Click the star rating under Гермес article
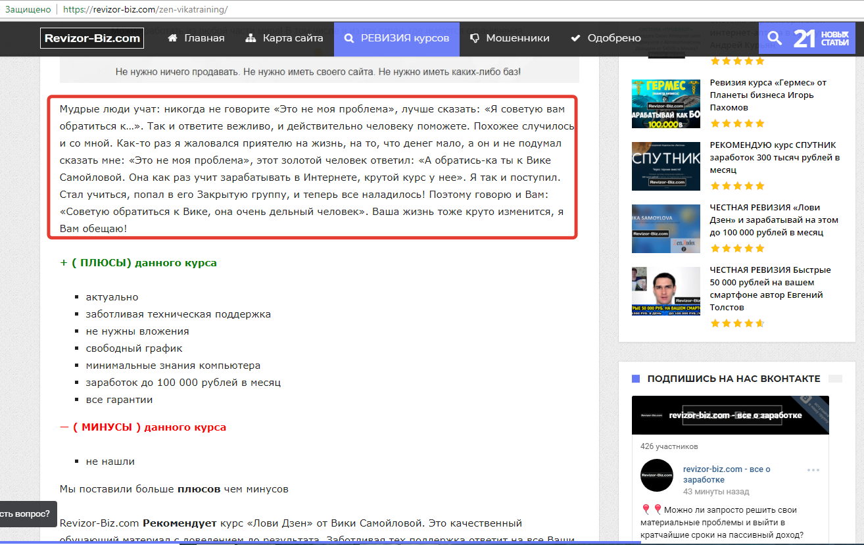Viewport: 864px width, 545px height. click(737, 124)
